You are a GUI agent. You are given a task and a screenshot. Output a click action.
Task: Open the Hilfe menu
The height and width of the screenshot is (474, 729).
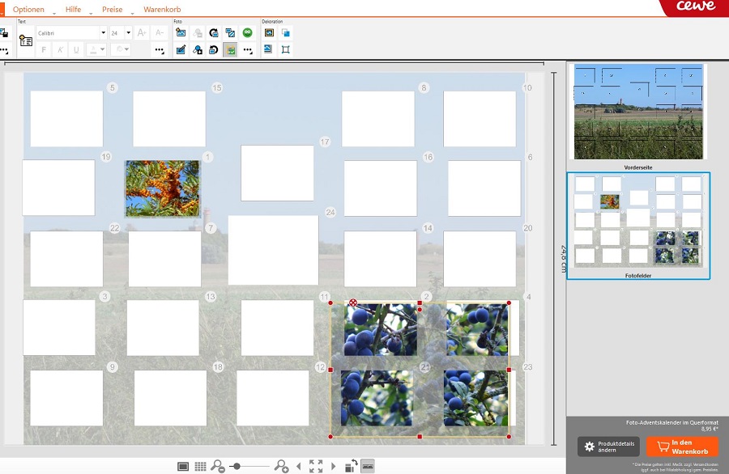[x=74, y=10]
